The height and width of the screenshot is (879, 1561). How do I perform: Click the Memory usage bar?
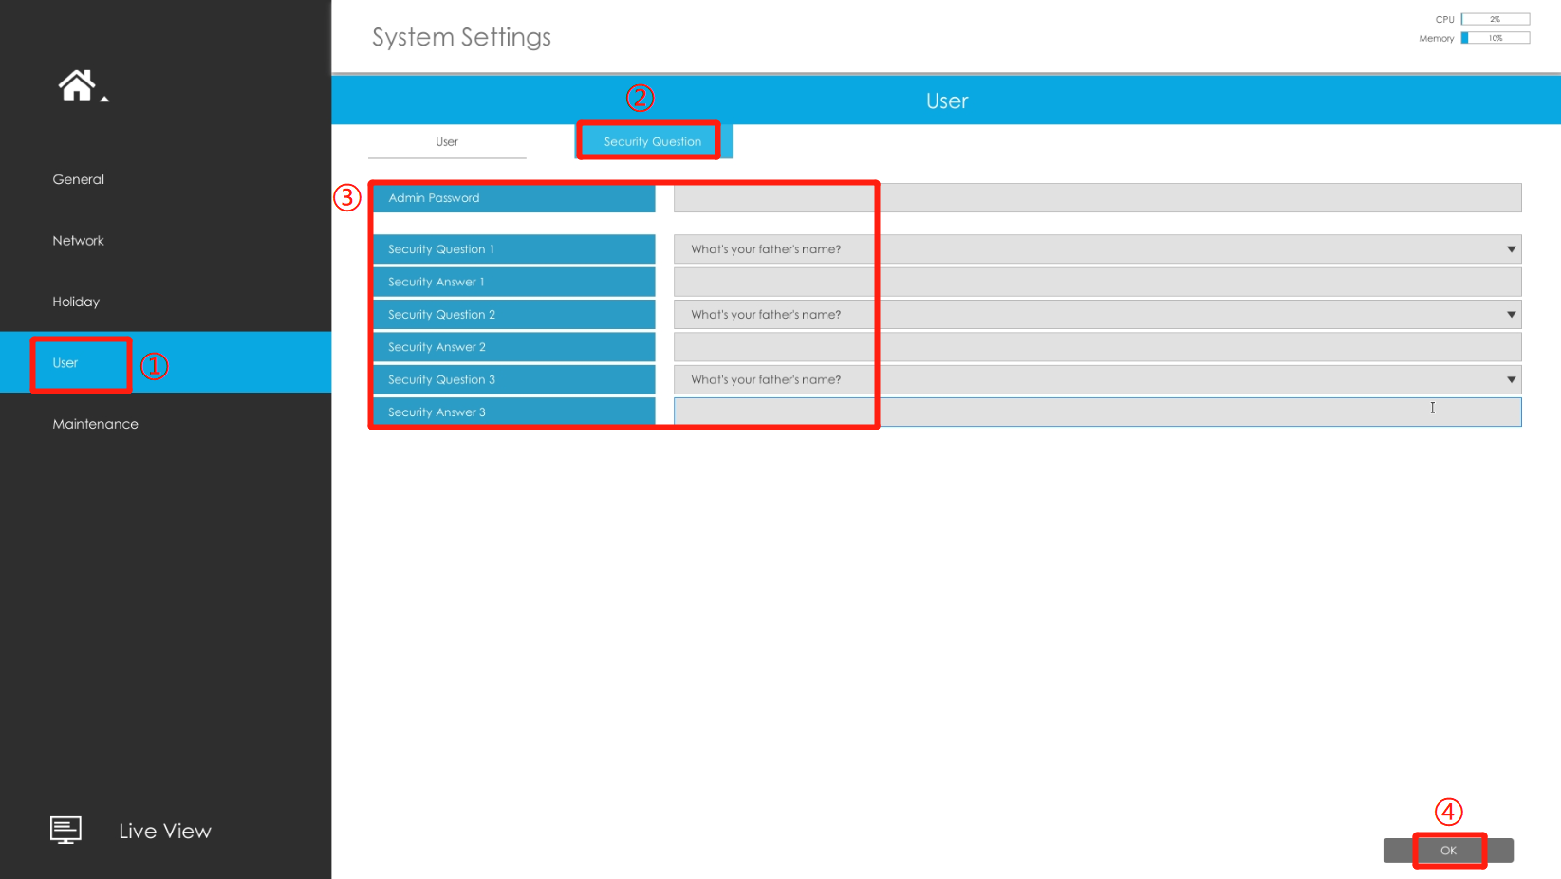(1496, 38)
